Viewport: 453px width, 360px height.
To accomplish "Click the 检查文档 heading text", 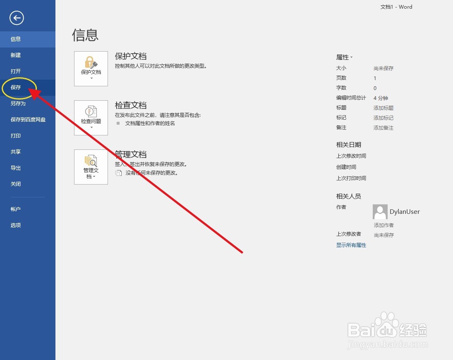I will pos(131,105).
